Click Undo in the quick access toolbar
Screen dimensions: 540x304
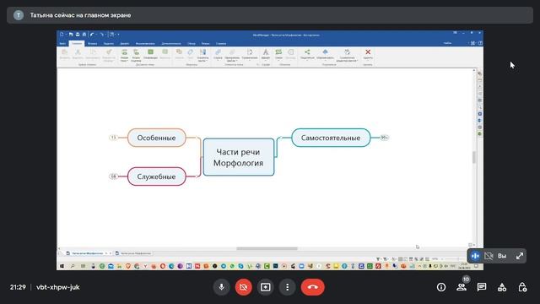tap(92, 35)
